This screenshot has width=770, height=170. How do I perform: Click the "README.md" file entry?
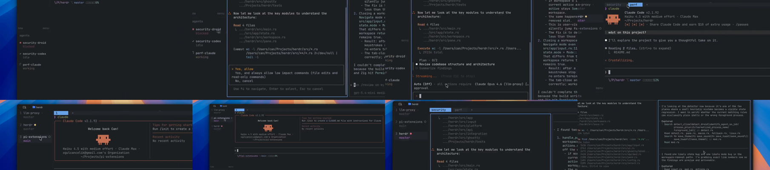pyautogui.click(x=622, y=52)
